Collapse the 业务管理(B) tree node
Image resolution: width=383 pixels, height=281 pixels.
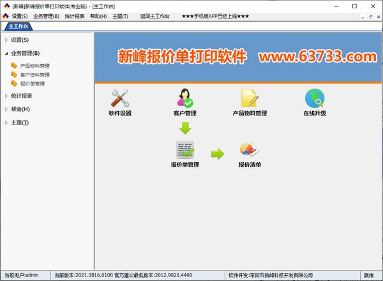[x=6, y=54]
